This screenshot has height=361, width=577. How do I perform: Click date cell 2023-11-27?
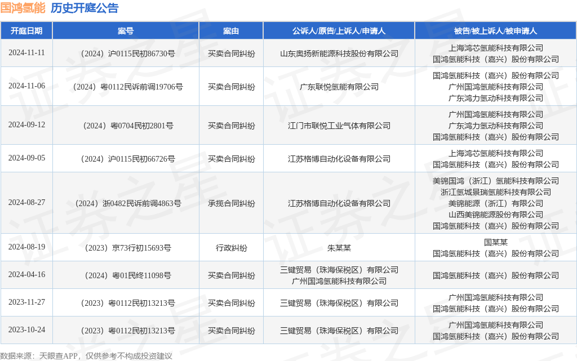pyautogui.click(x=26, y=302)
